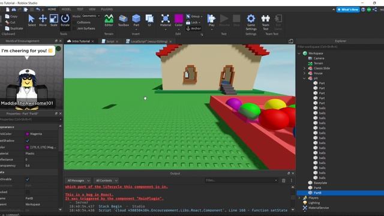Click the Output Filter input field
Image resolution: width=384 pixels, height=216 pixels.
(x=241, y=181)
